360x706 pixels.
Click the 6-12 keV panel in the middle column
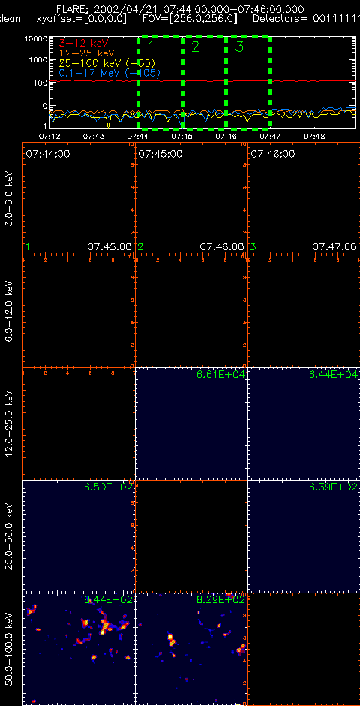click(x=191, y=311)
